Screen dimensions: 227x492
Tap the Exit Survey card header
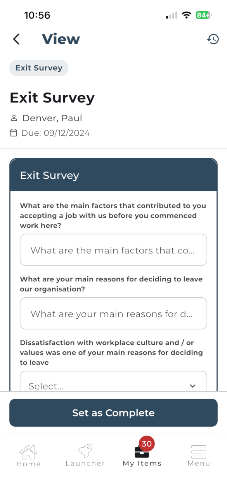[113, 175]
